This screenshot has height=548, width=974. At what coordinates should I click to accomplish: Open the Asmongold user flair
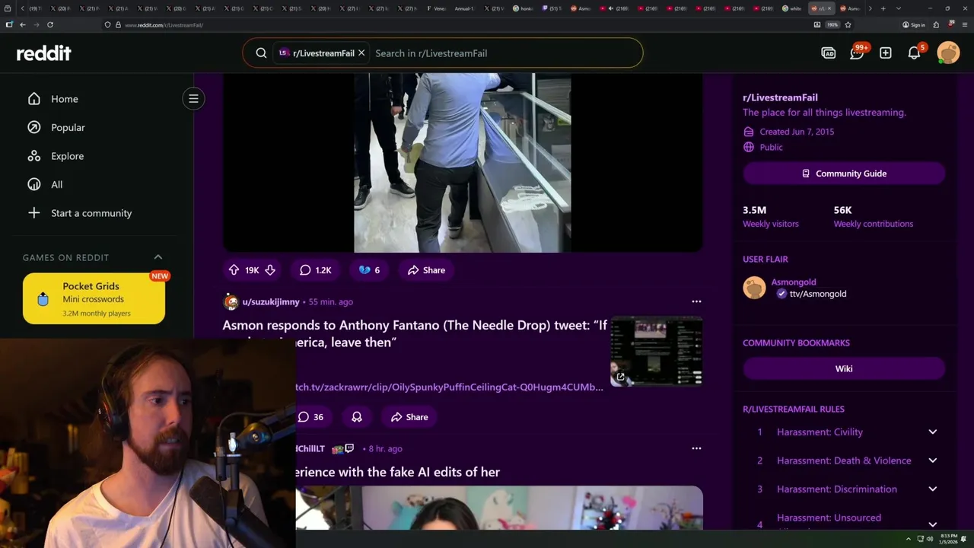[x=794, y=288]
